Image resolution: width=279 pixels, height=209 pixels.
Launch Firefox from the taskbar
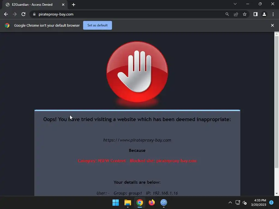coord(151,202)
